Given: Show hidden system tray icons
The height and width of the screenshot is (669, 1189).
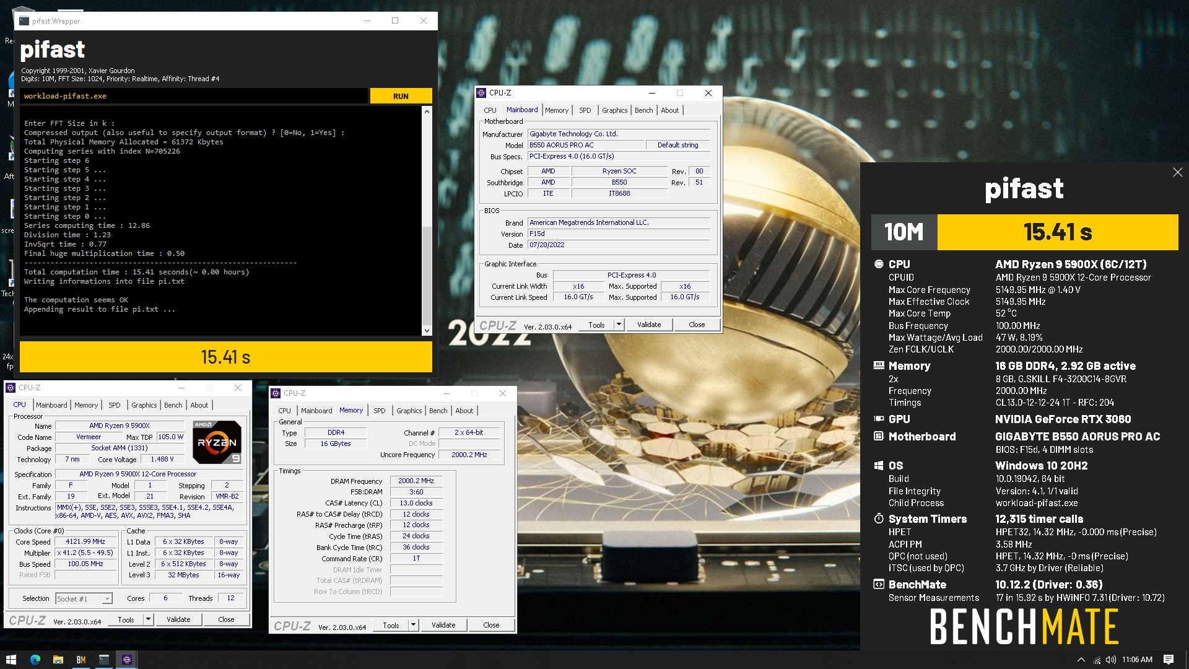Looking at the screenshot, I should [1081, 660].
